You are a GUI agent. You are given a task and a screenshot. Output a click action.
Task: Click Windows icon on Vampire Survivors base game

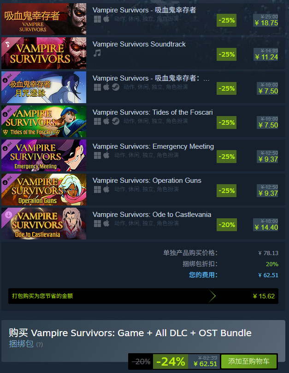click(x=97, y=19)
